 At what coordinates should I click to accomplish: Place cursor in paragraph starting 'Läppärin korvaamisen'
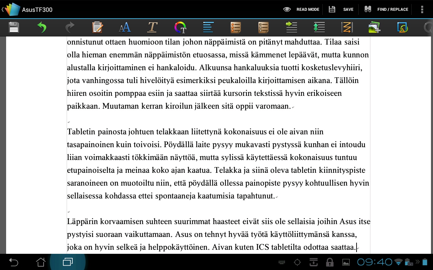pos(218,234)
